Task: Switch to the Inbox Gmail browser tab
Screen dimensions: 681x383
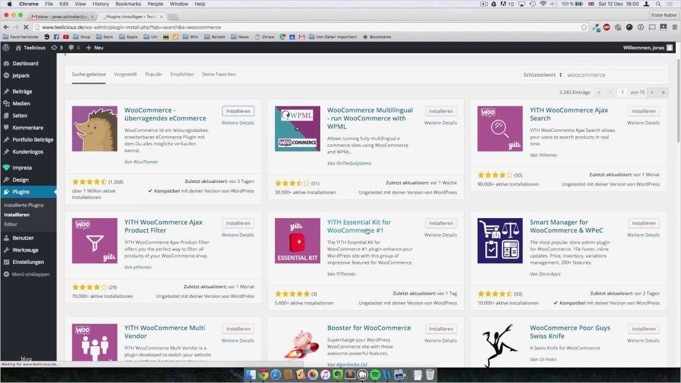Action: [62, 16]
